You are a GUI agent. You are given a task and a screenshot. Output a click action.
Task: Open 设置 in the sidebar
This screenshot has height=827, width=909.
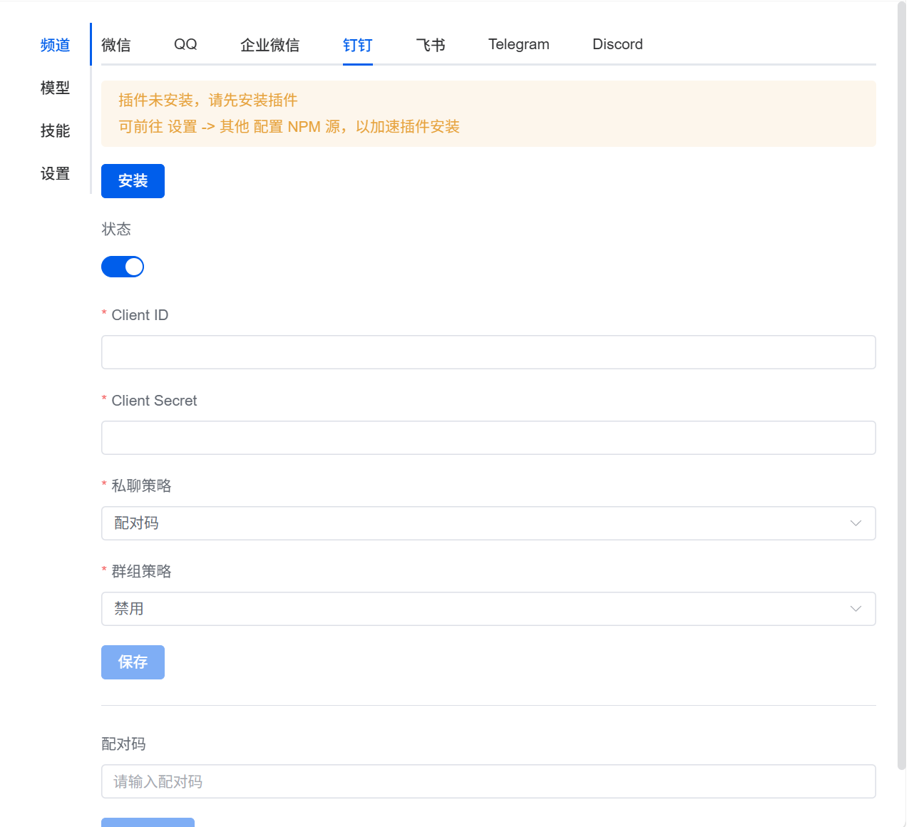click(55, 173)
